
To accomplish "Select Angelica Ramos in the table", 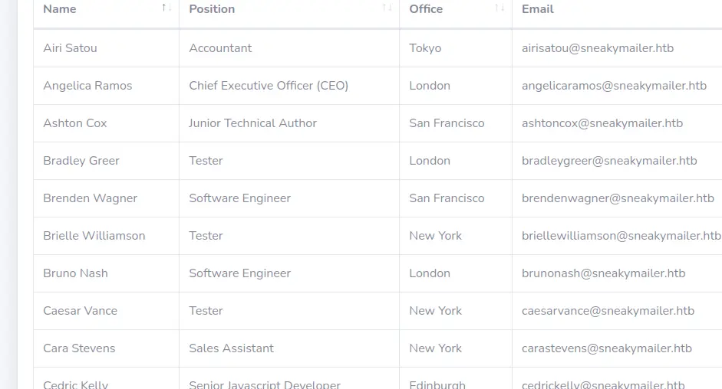I will pos(87,86).
